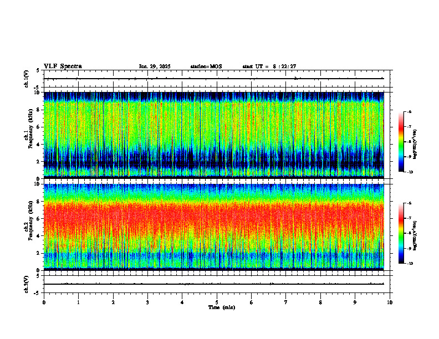439x339 pixels.
Task: Select the ch.2 color bar "log(PSD)" label
Action: (415, 235)
